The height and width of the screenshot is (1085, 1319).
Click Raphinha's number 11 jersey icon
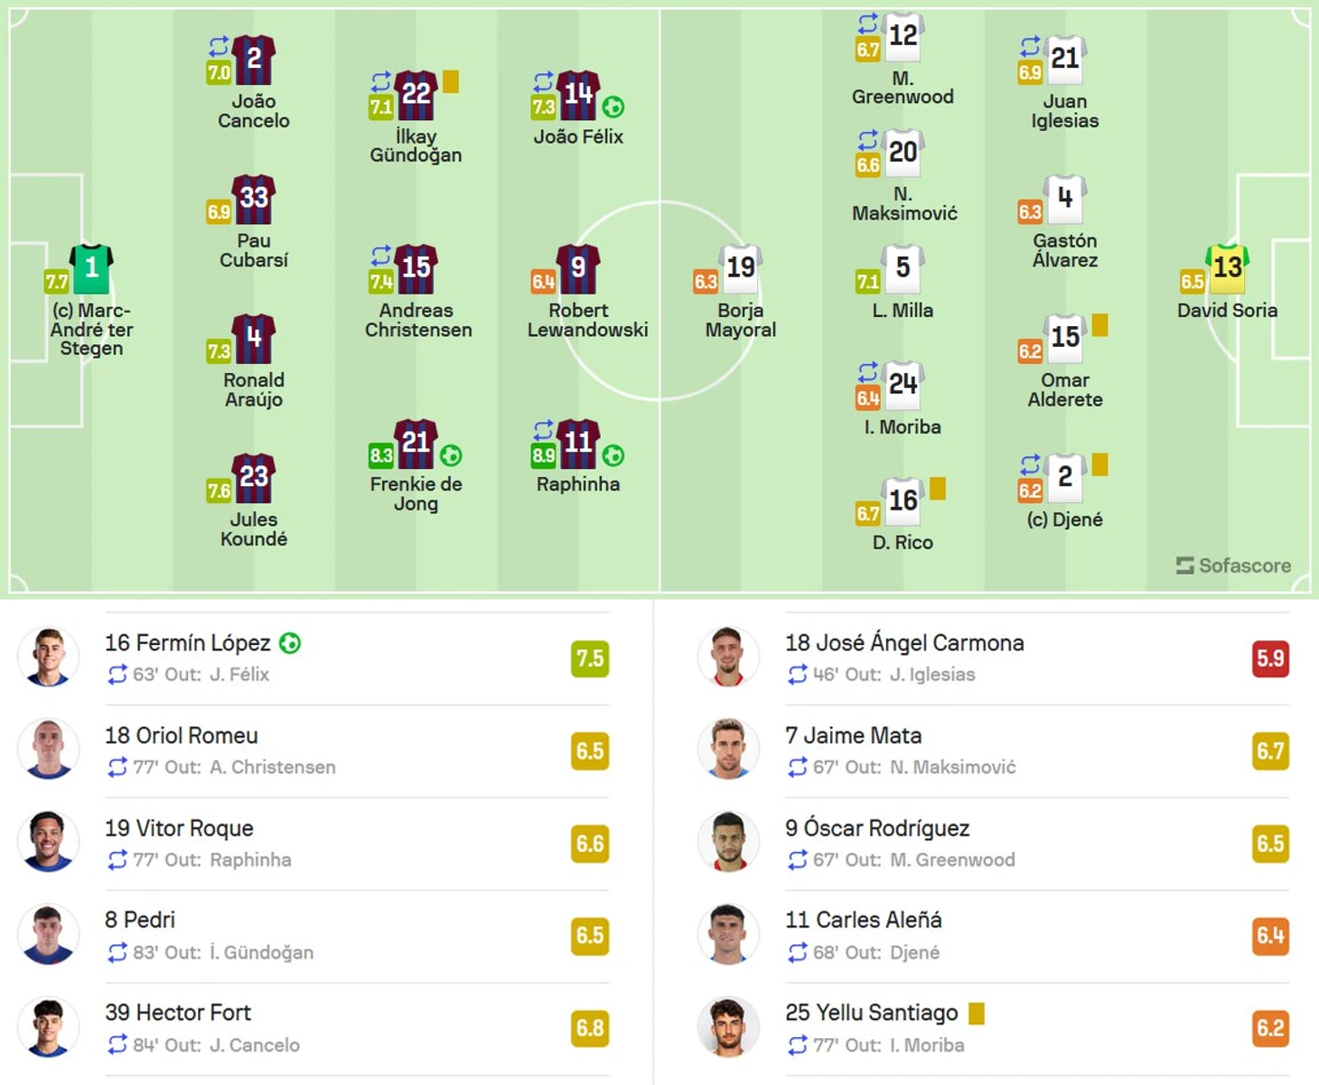[x=578, y=443]
